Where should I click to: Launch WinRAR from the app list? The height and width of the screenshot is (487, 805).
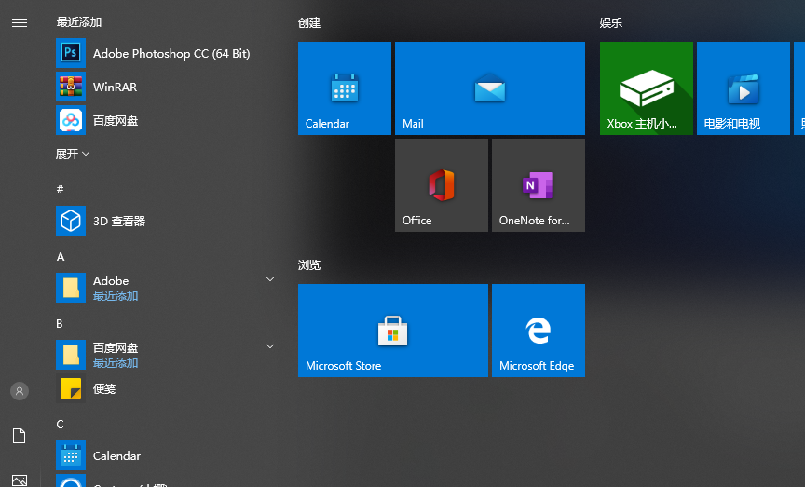[x=115, y=88]
